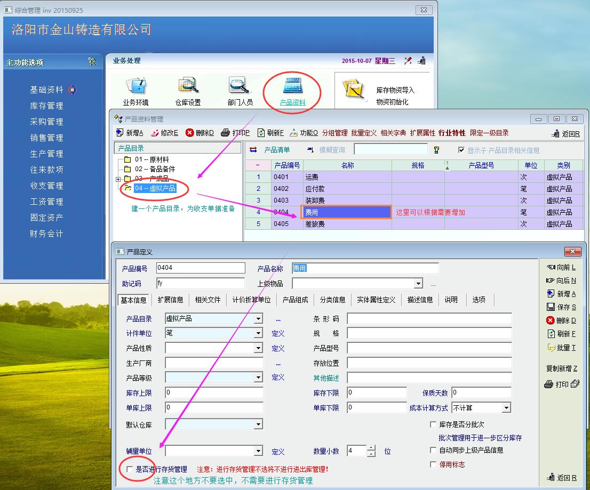Click the 向前L navigation icon

coord(551,267)
